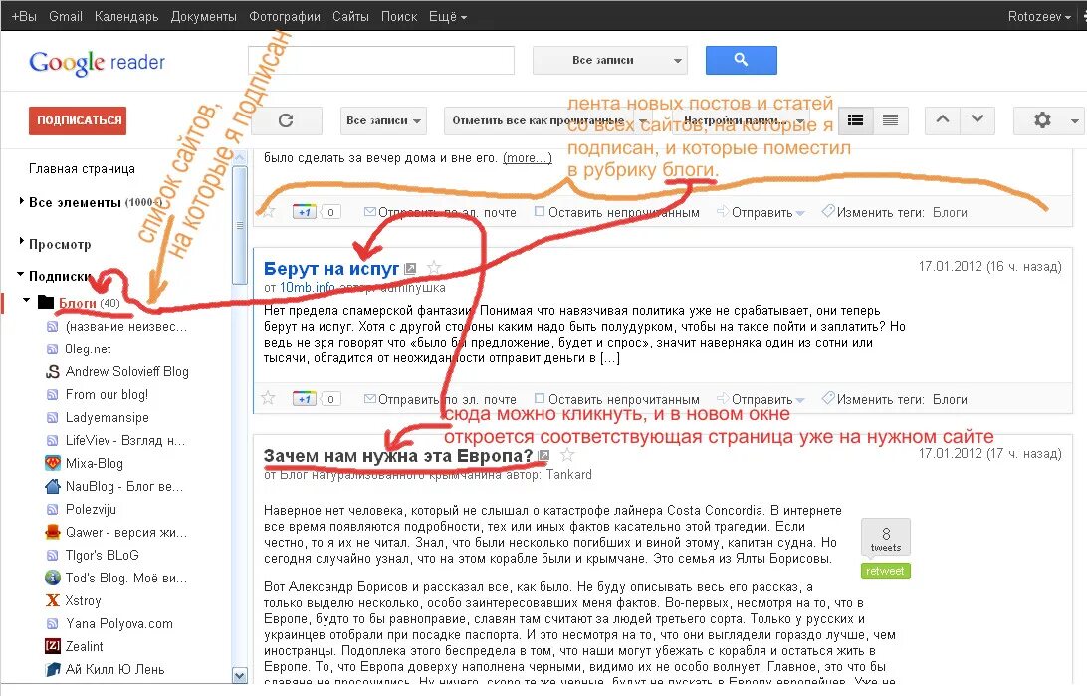Open Tod's Blog globe icon
This screenshot has width=1087, height=696.
[52, 578]
